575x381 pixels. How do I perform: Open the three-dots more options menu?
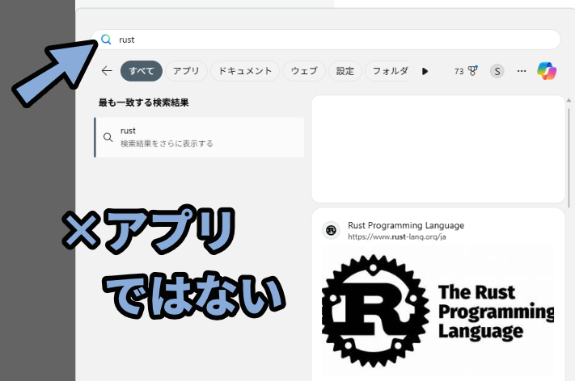522,71
